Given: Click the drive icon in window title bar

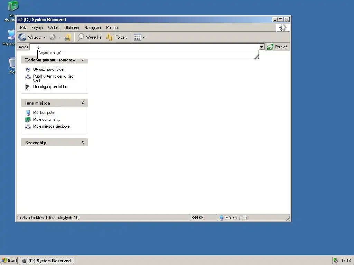Looking at the screenshot, I should click(20, 20).
